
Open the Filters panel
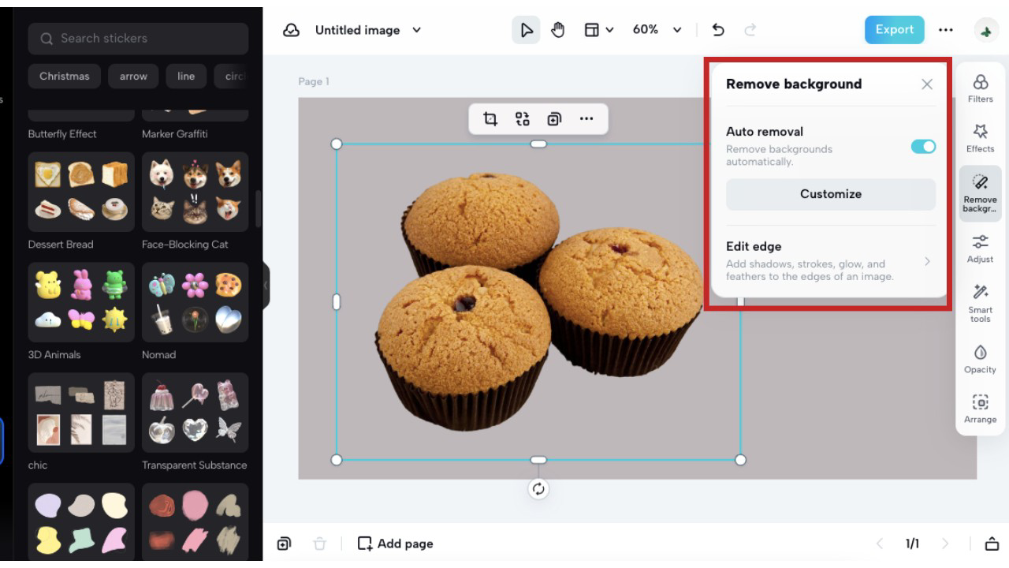(981, 88)
